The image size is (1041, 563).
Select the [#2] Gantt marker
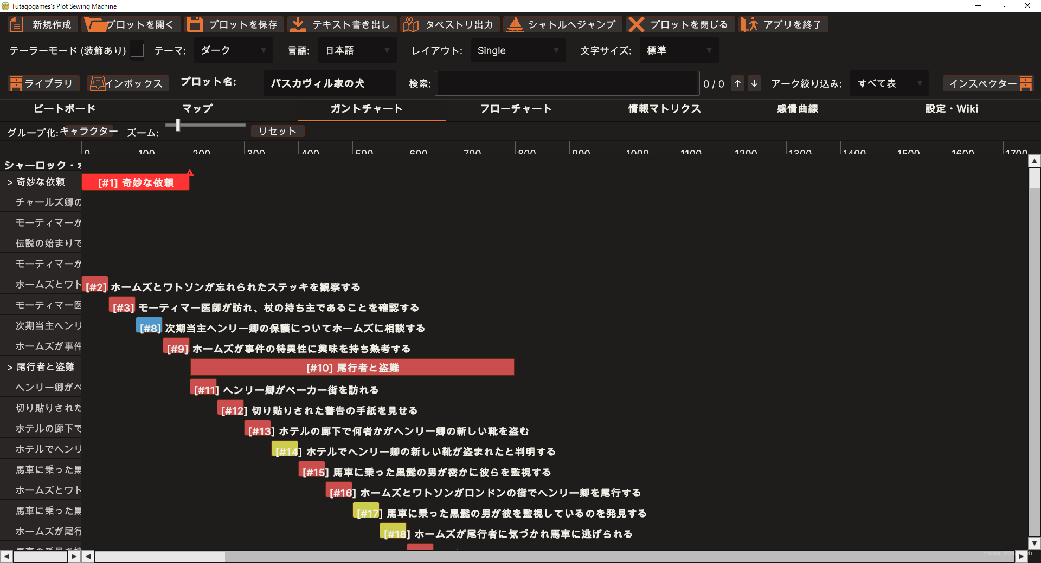(x=95, y=285)
